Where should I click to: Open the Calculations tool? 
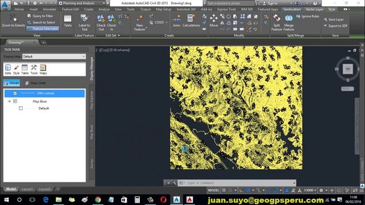(x=191, y=20)
